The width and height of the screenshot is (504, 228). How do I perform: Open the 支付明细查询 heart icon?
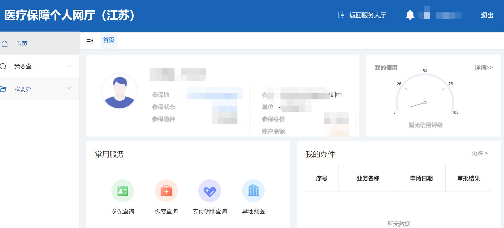click(x=210, y=191)
